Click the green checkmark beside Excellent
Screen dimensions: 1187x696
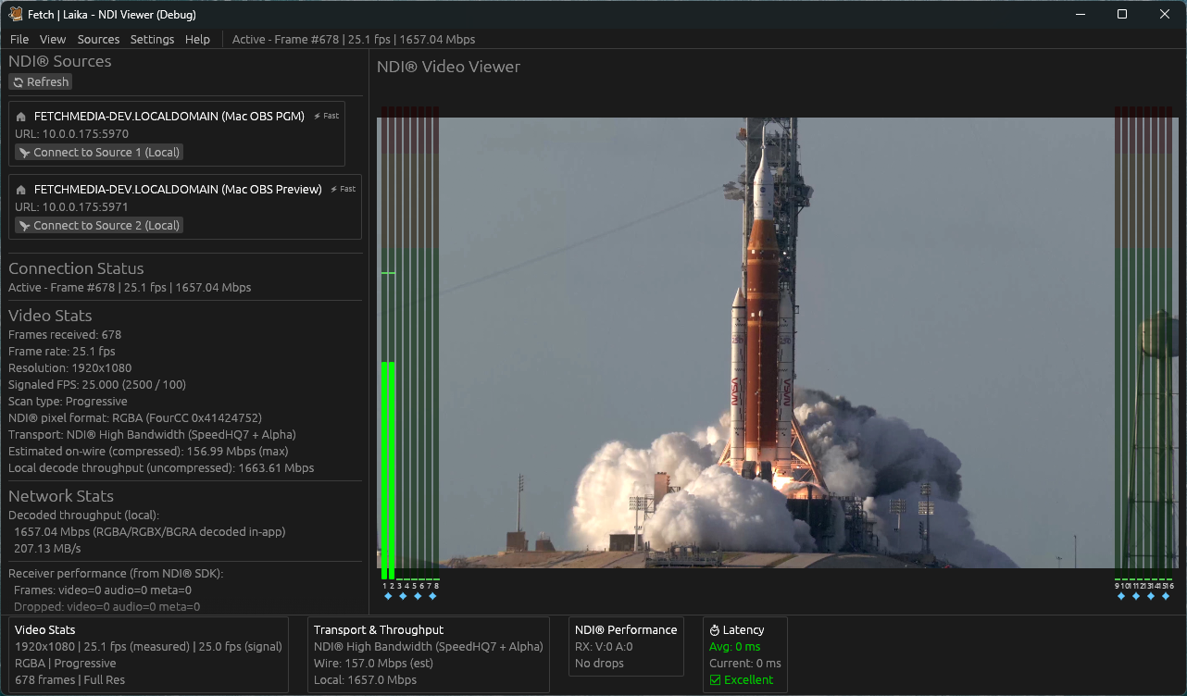[718, 679]
